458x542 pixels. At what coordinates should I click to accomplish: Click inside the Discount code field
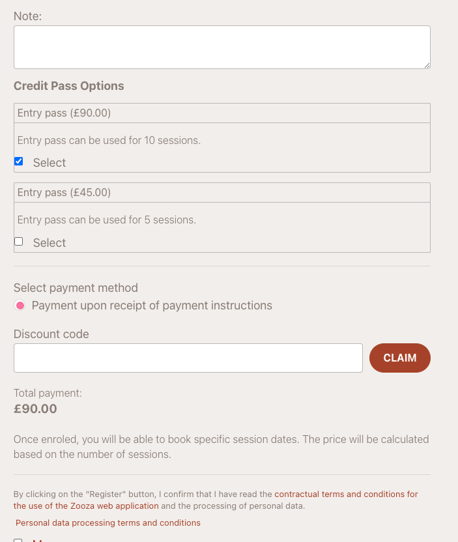tap(188, 358)
